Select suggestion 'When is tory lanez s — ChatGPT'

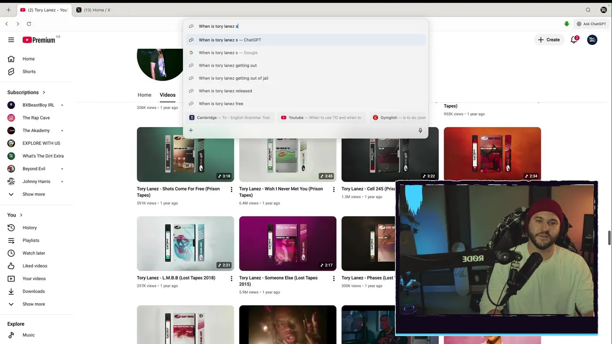click(305, 40)
